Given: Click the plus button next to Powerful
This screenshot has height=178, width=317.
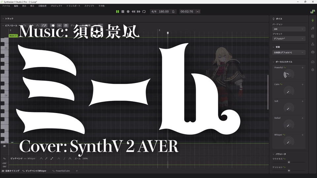Looking at the screenshot, I should pyautogui.click(x=302, y=68).
